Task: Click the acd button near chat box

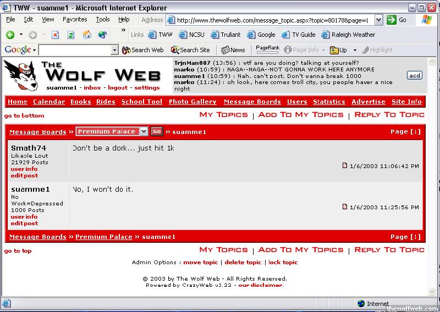Action: coord(414,75)
